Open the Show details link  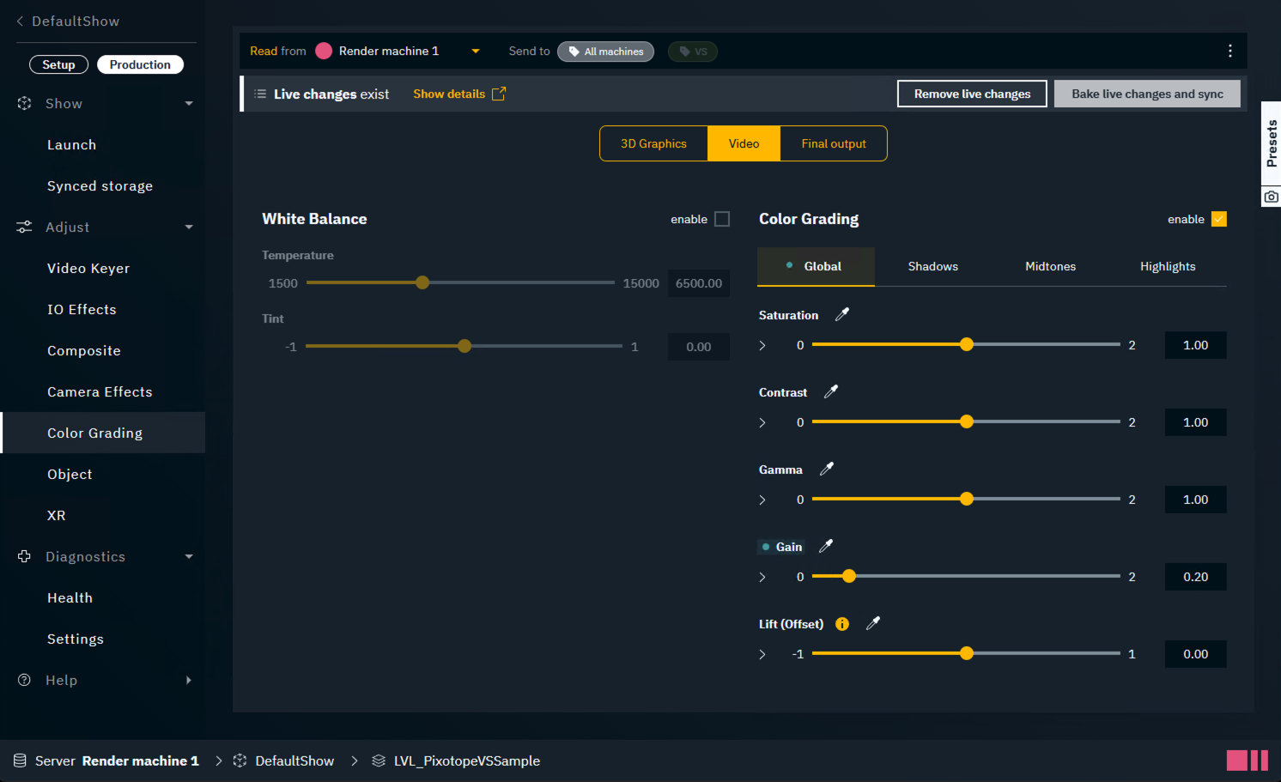(x=458, y=94)
